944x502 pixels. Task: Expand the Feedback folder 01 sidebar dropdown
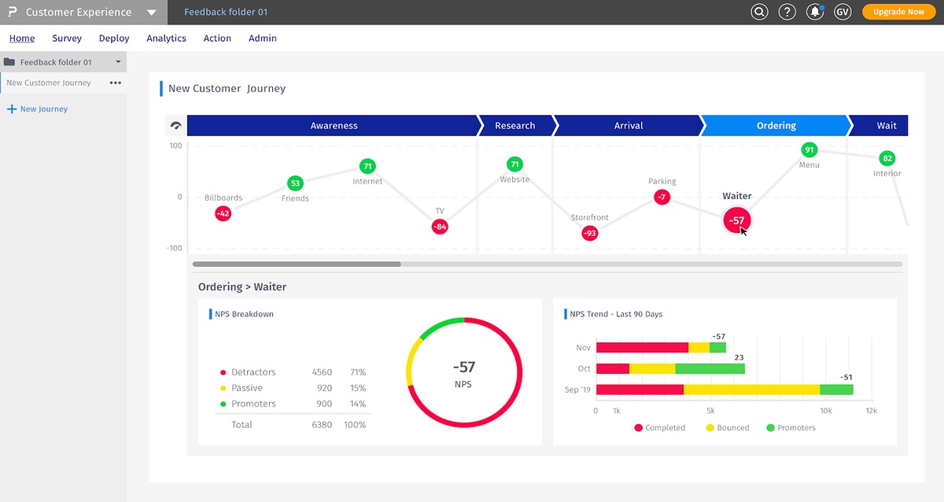coord(118,62)
